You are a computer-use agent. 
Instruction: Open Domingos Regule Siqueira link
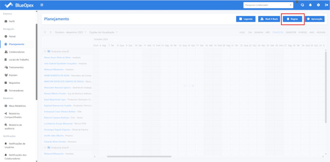pyautogui.click(x=57, y=130)
